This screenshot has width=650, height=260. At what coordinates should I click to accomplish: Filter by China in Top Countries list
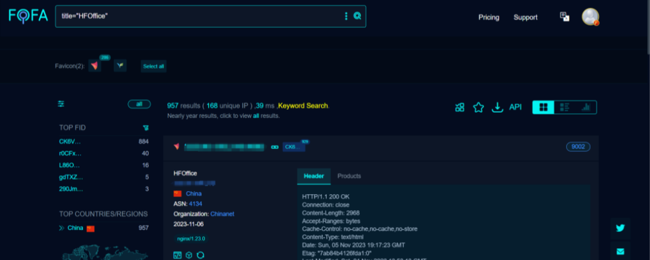coord(75,228)
